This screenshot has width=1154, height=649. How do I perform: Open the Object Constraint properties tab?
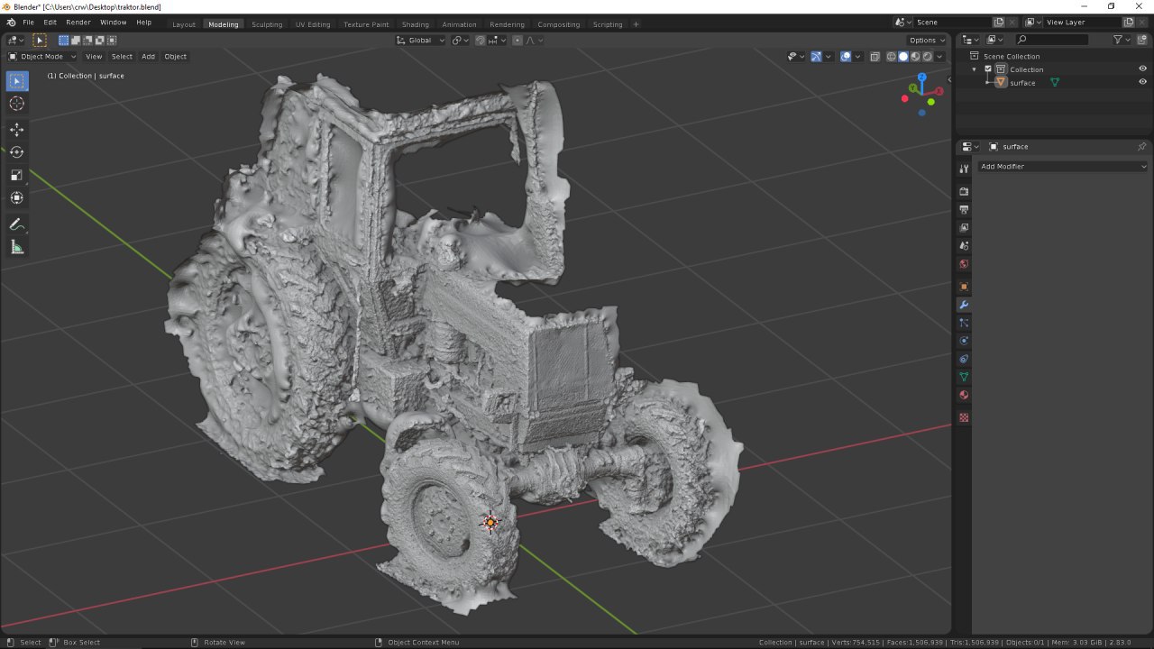[964, 359]
